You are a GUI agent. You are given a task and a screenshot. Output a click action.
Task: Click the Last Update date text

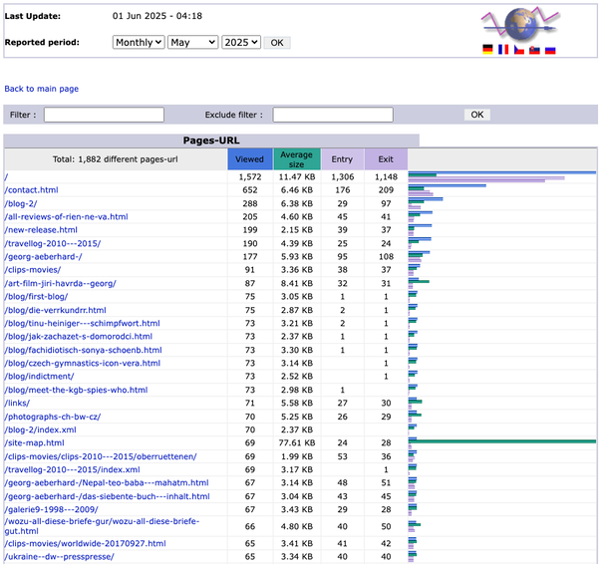tap(157, 16)
